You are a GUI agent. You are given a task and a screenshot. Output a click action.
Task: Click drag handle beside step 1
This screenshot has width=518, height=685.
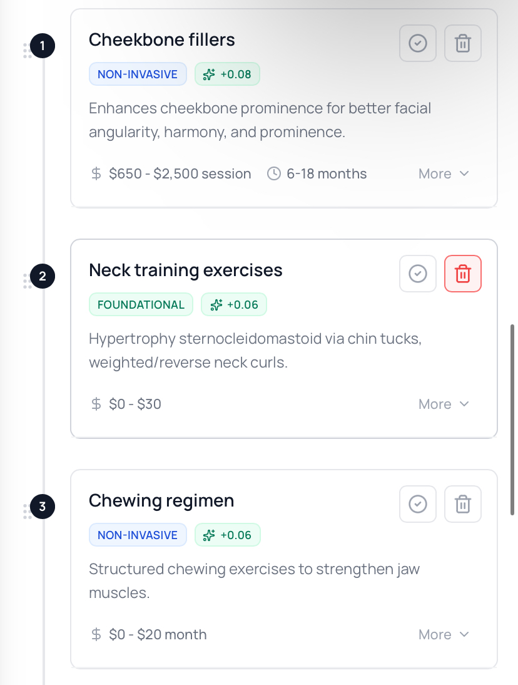27,51
